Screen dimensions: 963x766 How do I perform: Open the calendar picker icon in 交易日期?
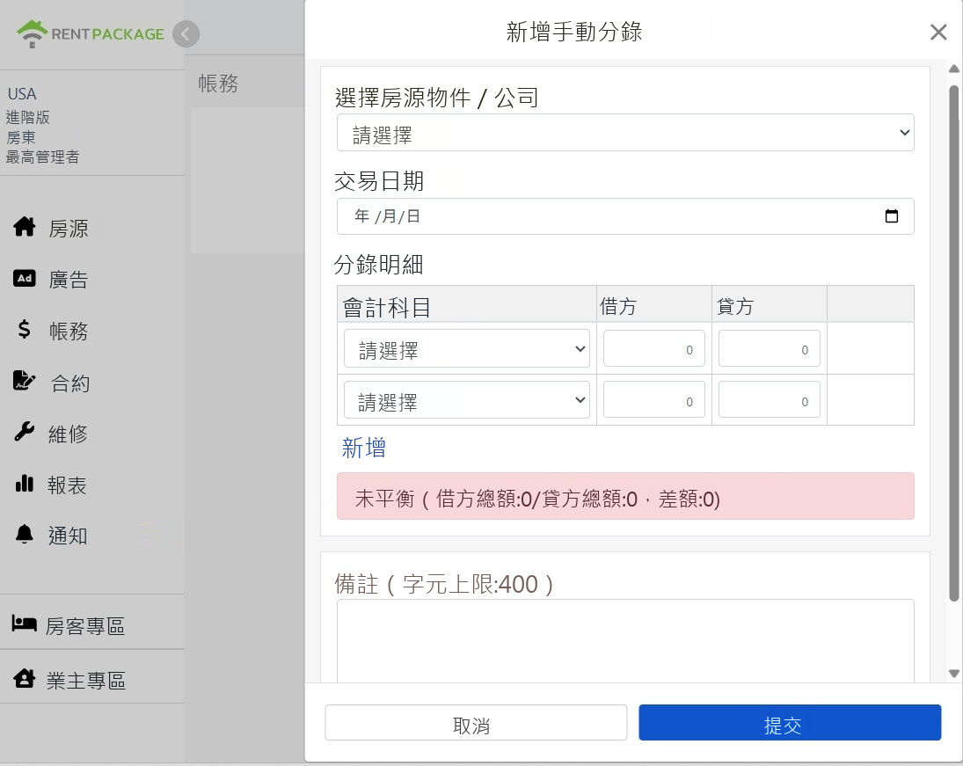point(891,216)
